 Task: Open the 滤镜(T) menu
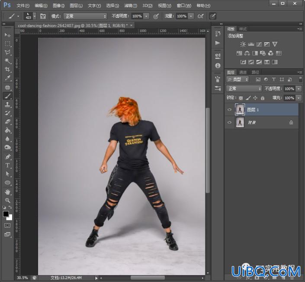pyautogui.click(x=131, y=6)
